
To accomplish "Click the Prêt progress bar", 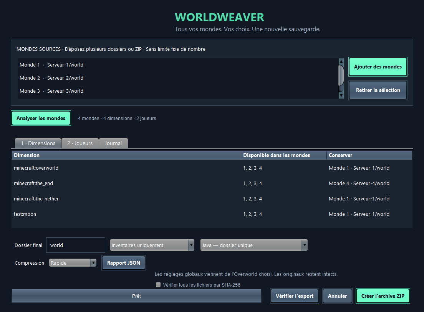I will coord(136,296).
